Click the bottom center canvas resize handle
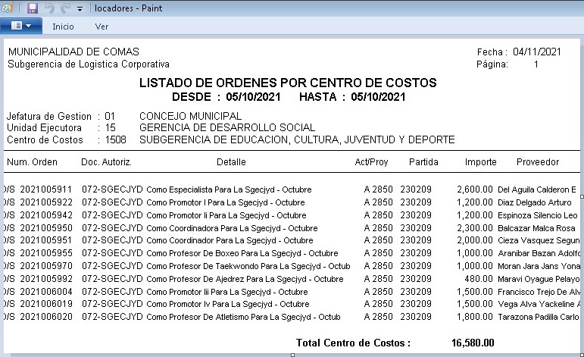Screen dimensions: 584x357 [292, 355]
